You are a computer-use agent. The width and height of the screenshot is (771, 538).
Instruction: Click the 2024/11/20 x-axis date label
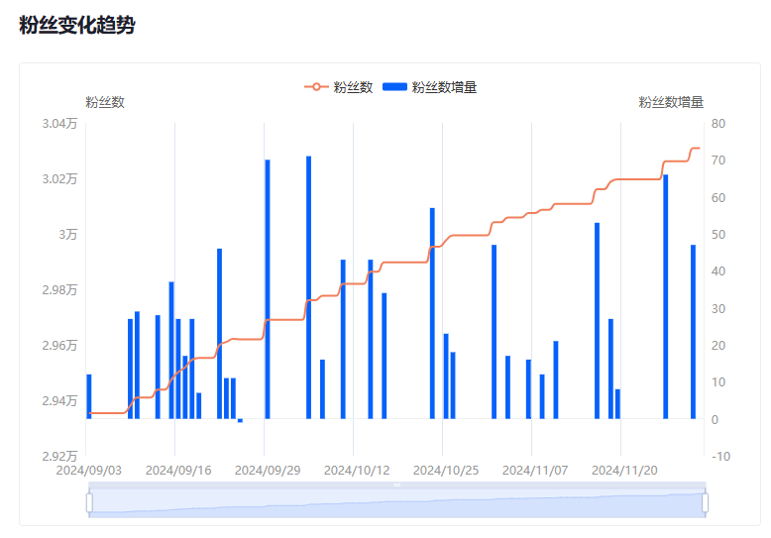624,470
